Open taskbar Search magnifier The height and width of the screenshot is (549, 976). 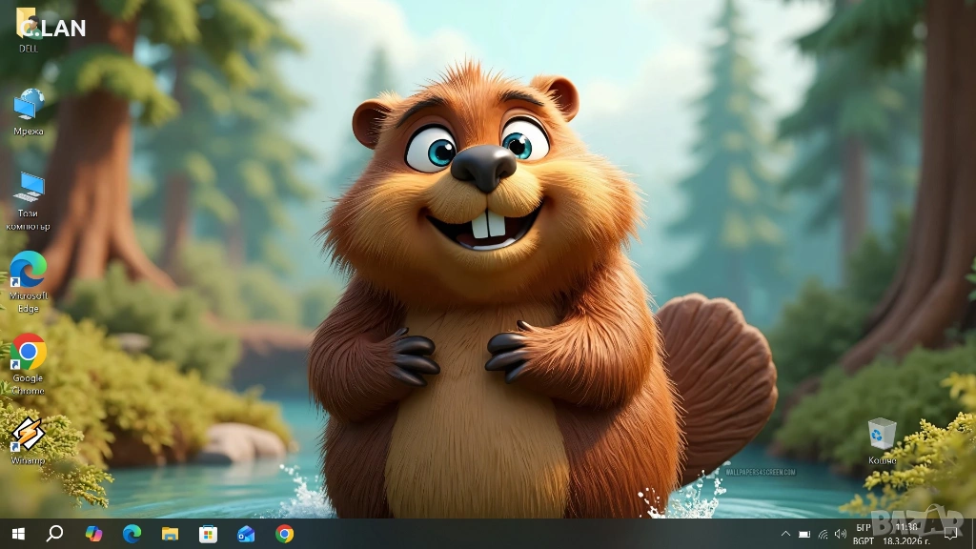(54, 534)
